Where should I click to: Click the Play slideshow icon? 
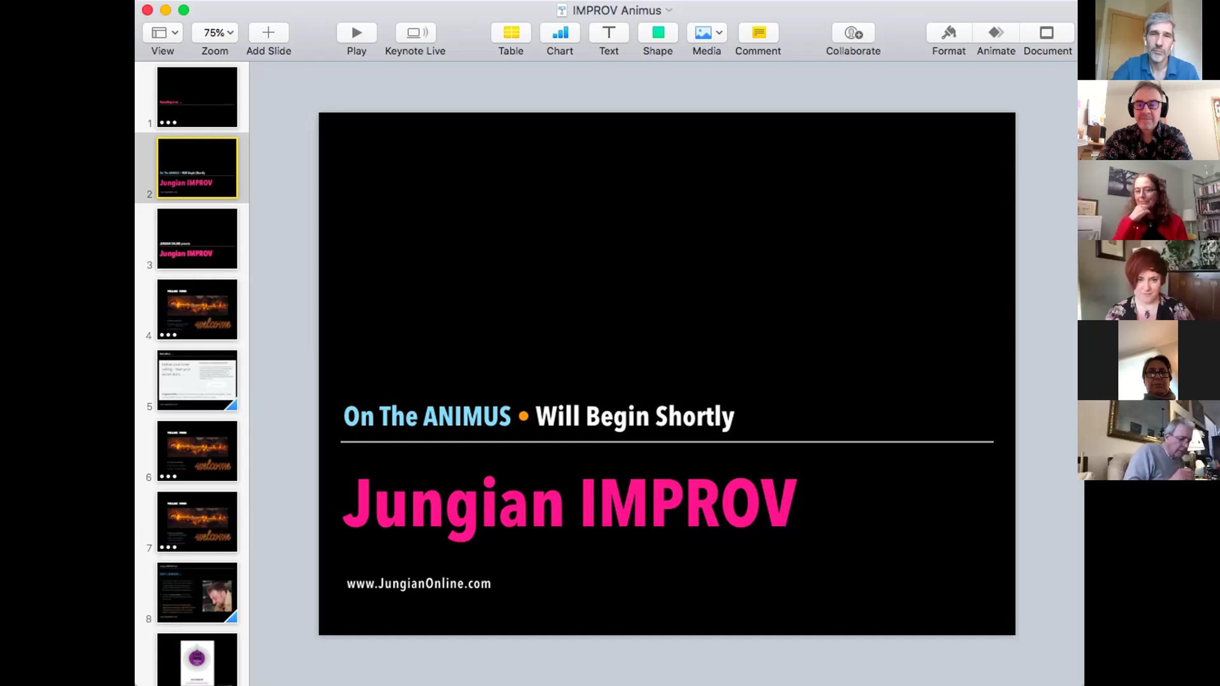tap(356, 33)
